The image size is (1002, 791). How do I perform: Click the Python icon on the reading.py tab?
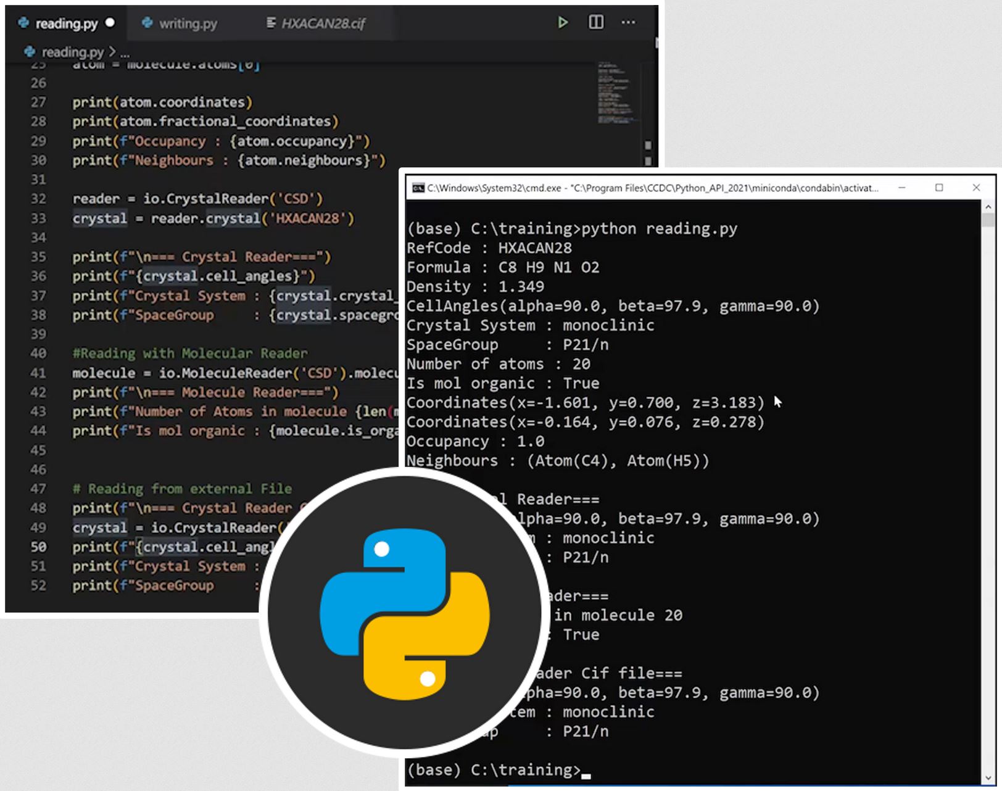(x=23, y=23)
